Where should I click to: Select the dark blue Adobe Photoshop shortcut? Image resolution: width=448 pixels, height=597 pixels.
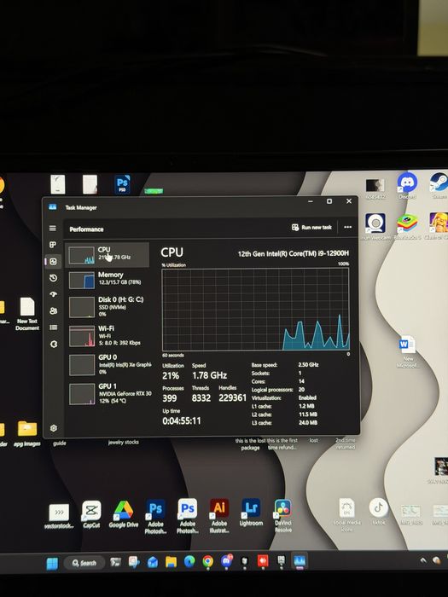pos(155,516)
